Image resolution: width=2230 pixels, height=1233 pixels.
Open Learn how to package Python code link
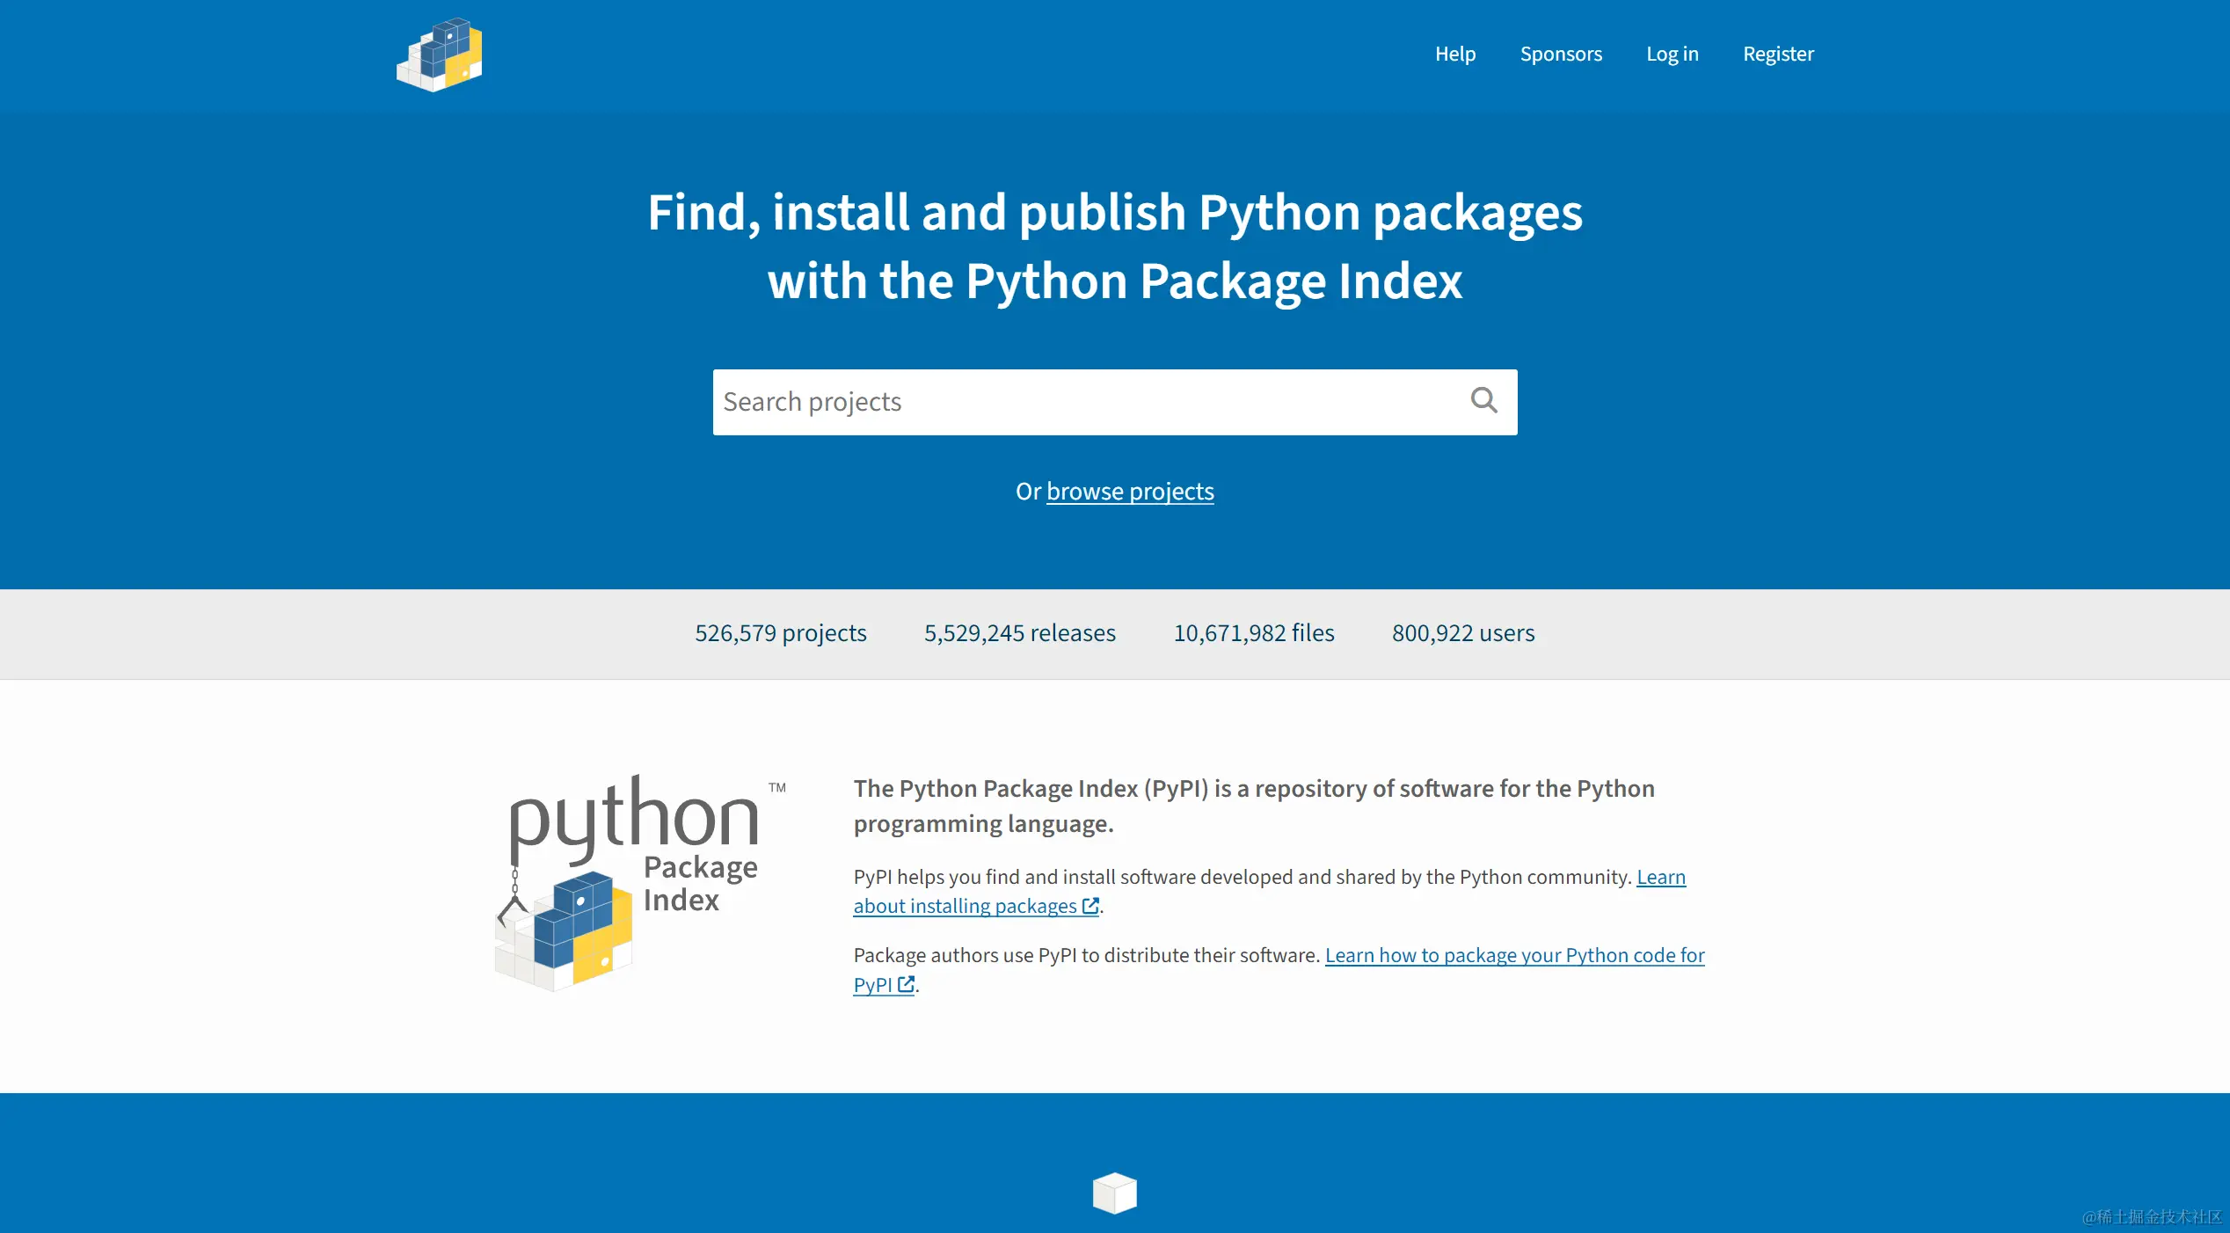1513,955
